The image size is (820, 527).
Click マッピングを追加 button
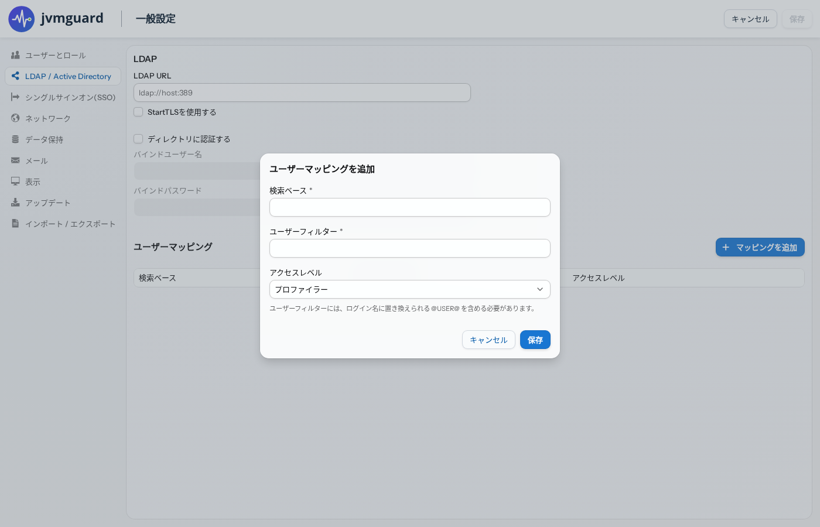760,247
